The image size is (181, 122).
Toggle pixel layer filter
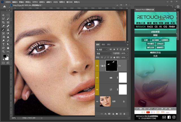pyautogui.click(x=111, y=49)
